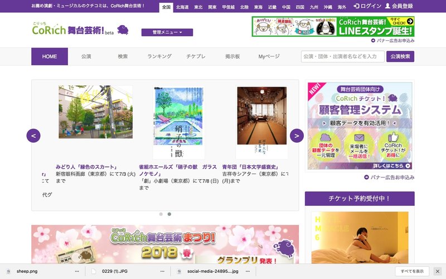Select the 近畿 region tab

pos(272,7)
